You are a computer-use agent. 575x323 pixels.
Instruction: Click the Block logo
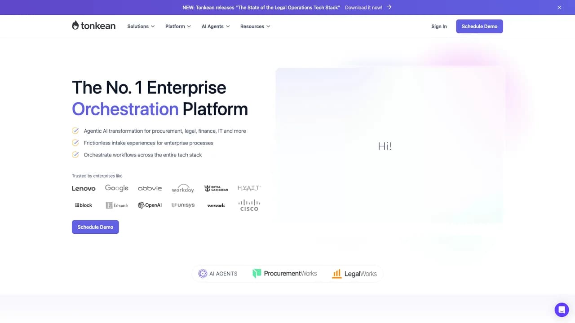click(x=84, y=205)
